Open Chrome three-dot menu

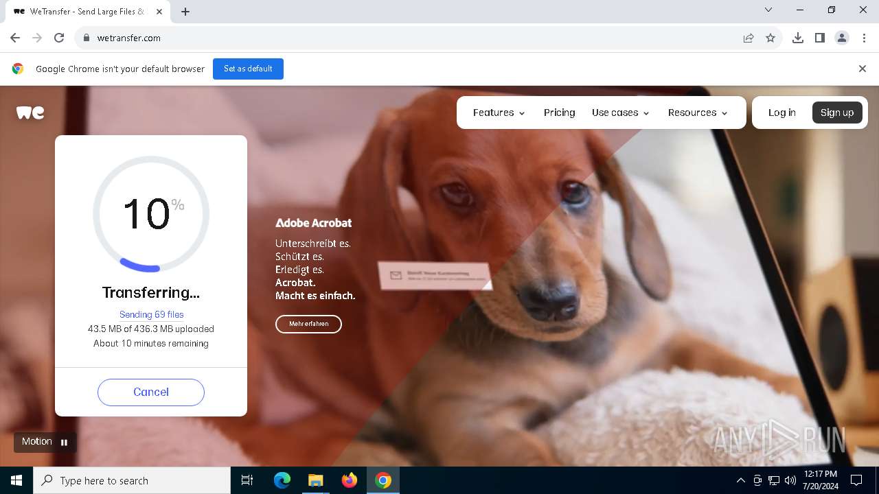(x=863, y=38)
